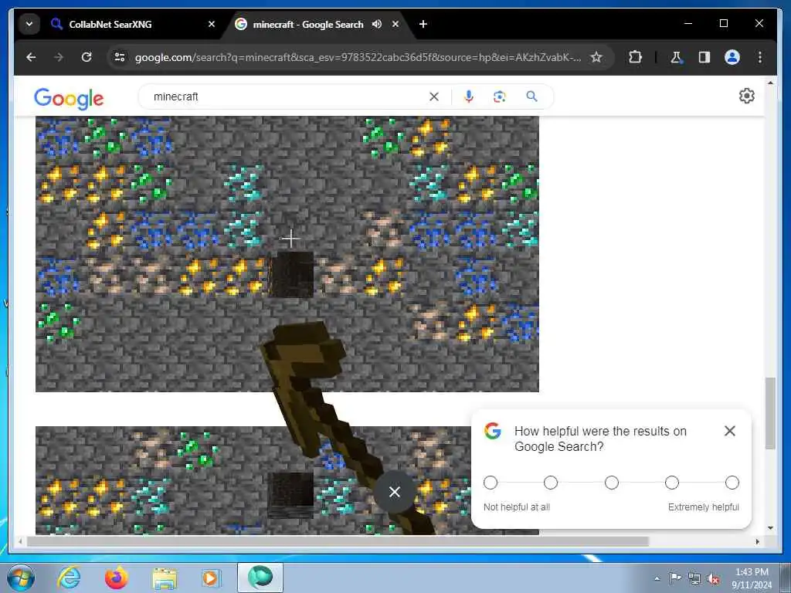Viewport: 791px width, 593px height.
Task: Select the first rating, Not helpful at all
Action: click(491, 483)
